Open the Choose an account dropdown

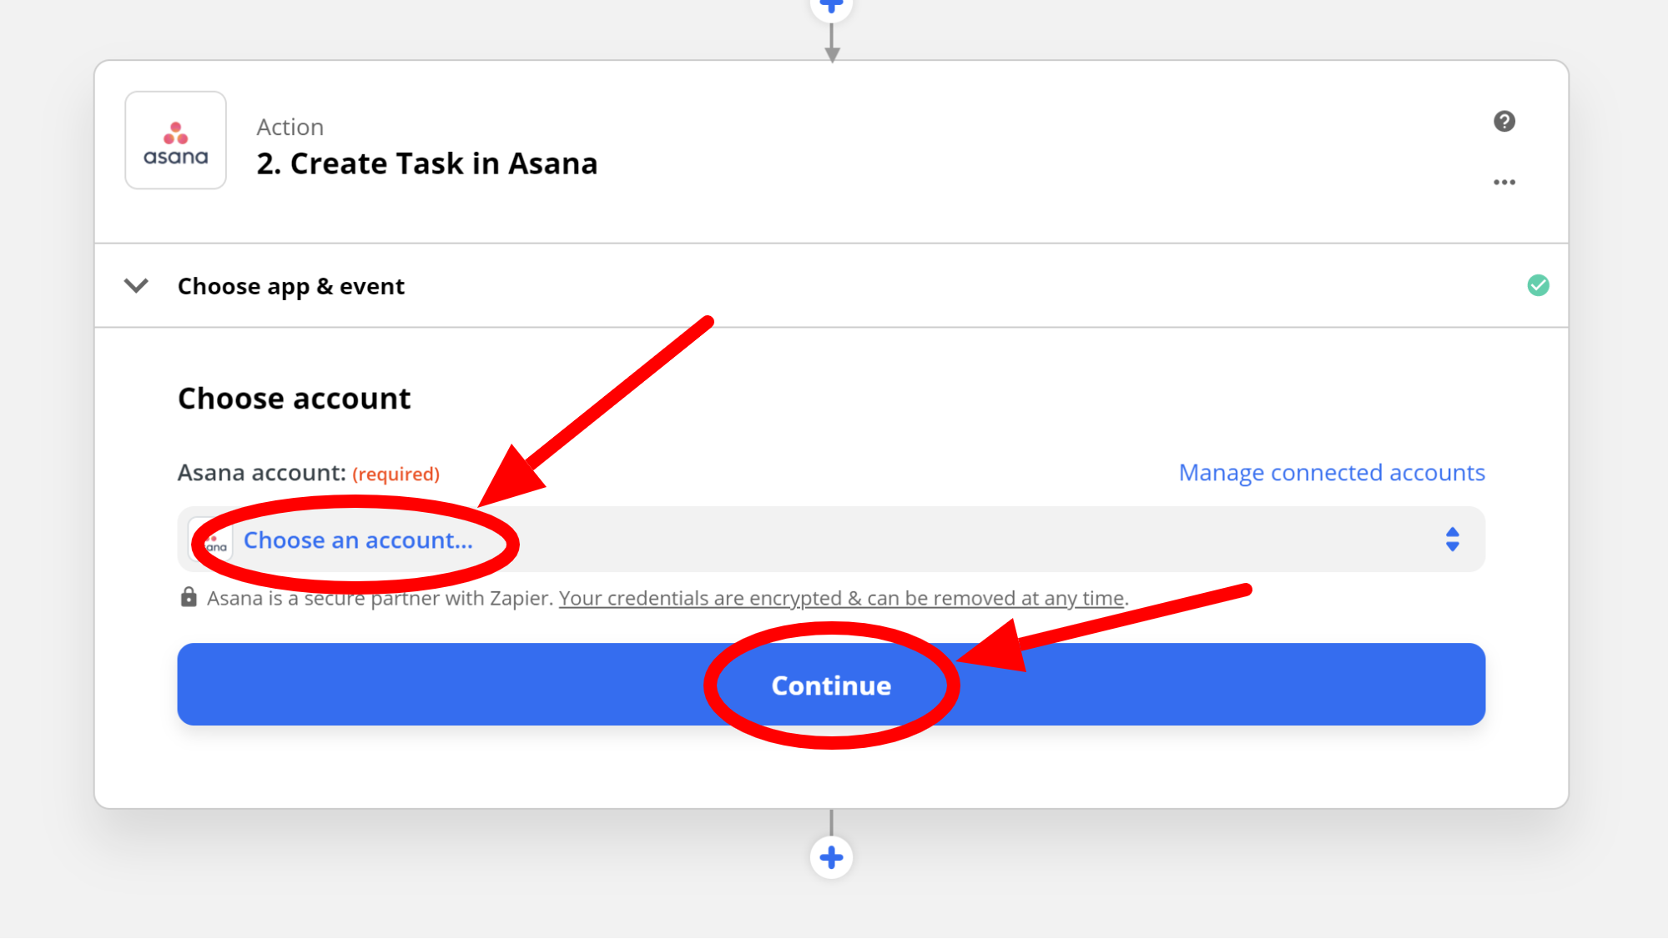pos(831,540)
